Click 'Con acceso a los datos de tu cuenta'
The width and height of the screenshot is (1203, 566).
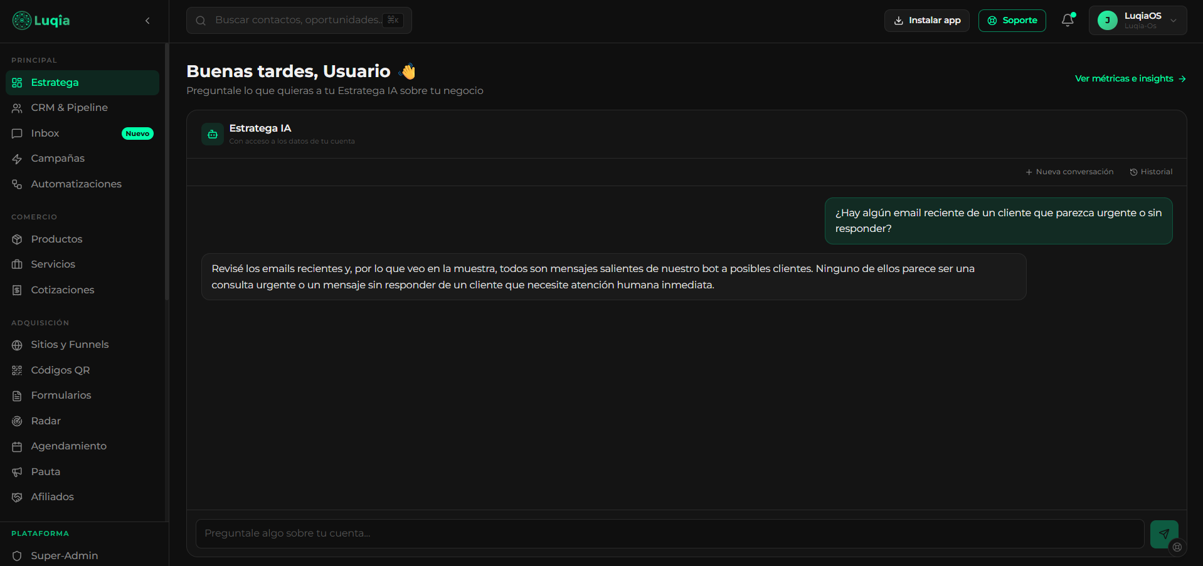[292, 142]
